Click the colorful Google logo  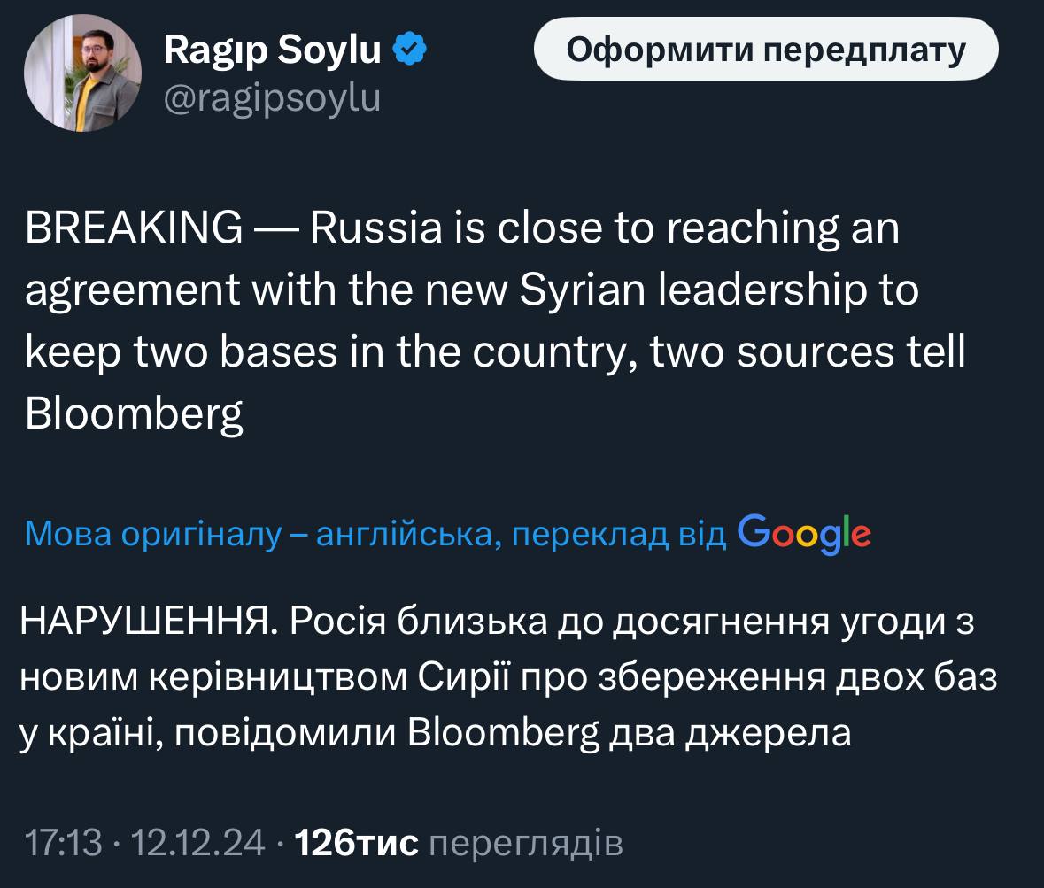click(803, 534)
